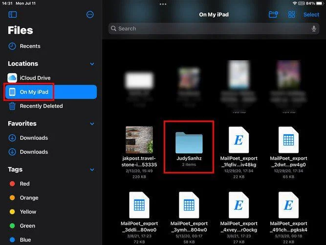
Task: Focus the Search field
Action: (x=214, y=28)
